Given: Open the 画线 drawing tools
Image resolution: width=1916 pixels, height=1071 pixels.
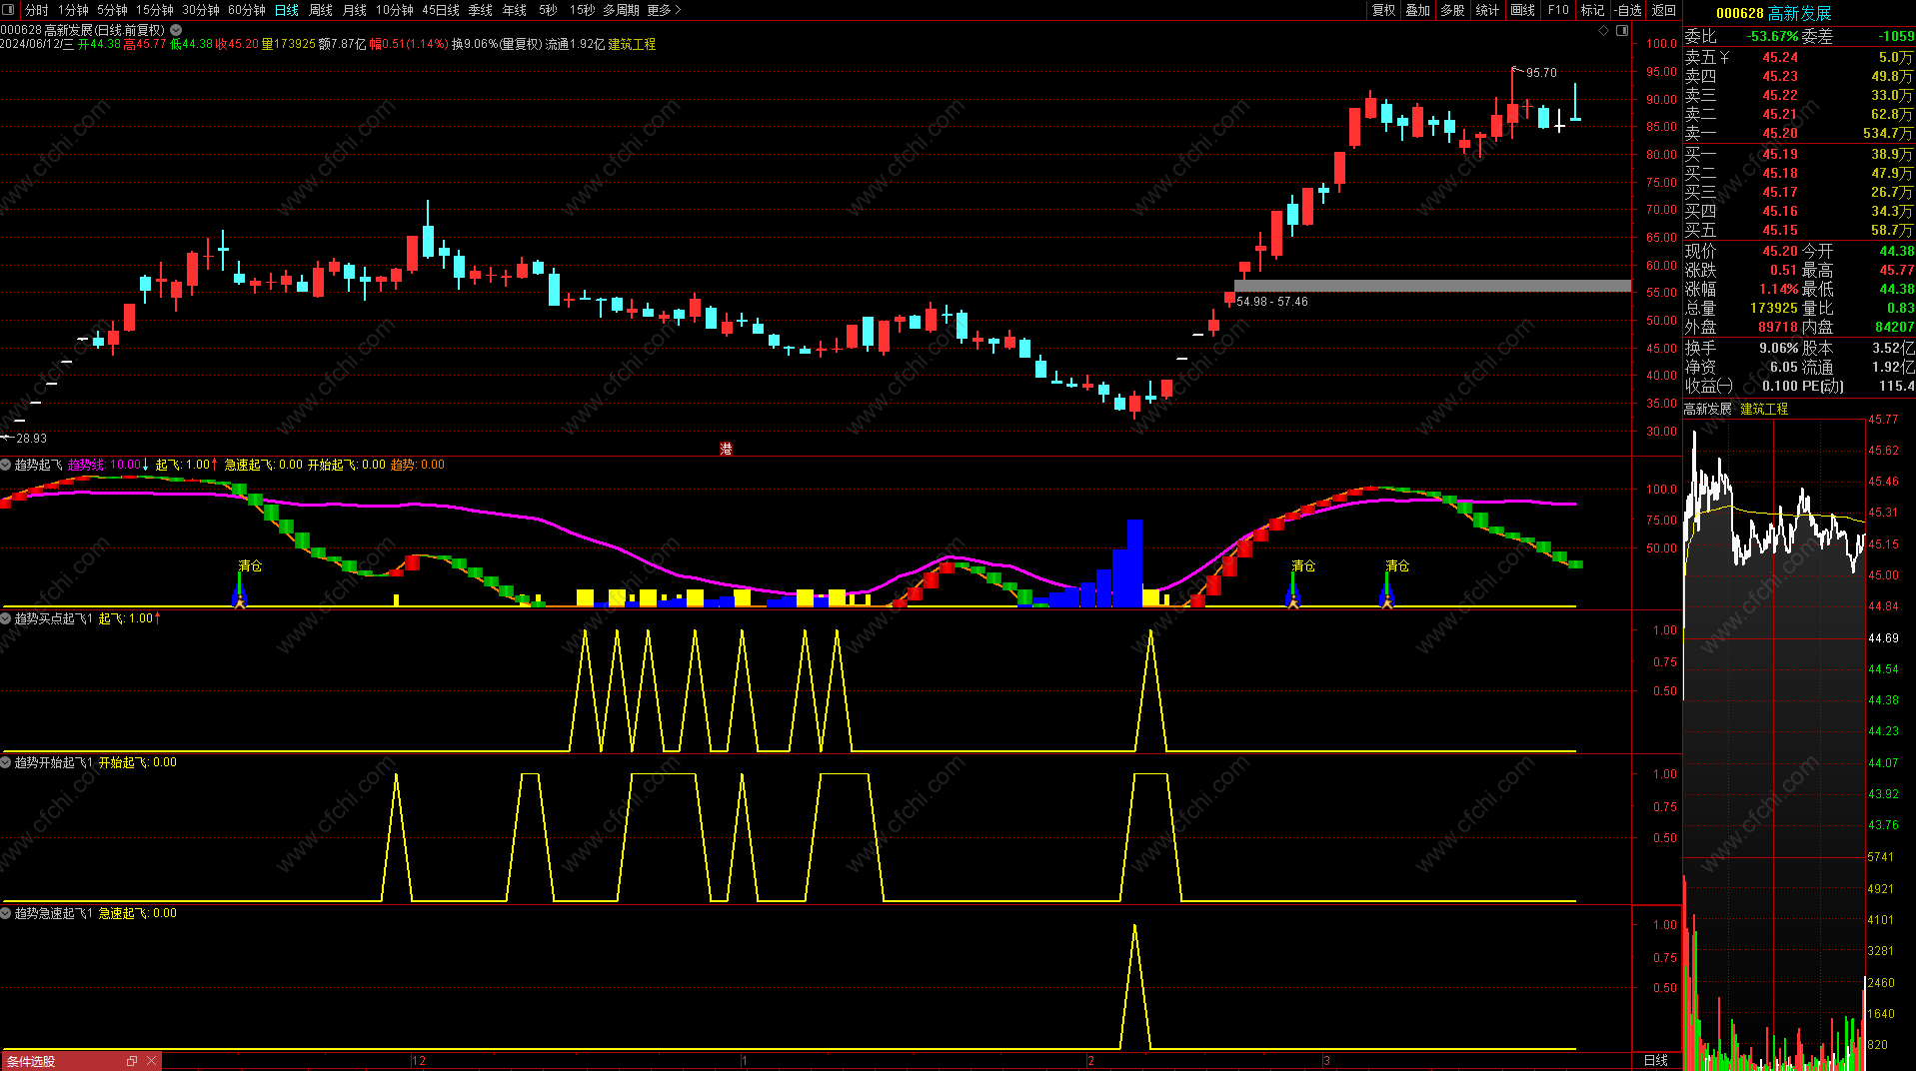Looking at the screenshot, I should [1522, 10].
